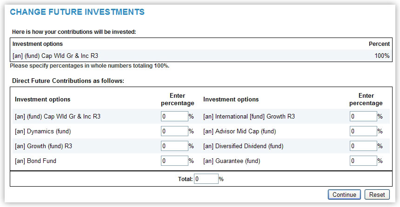Click the Total percentage field

(206, 179)
